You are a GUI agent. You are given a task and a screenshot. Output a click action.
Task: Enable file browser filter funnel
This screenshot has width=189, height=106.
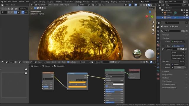23,12
